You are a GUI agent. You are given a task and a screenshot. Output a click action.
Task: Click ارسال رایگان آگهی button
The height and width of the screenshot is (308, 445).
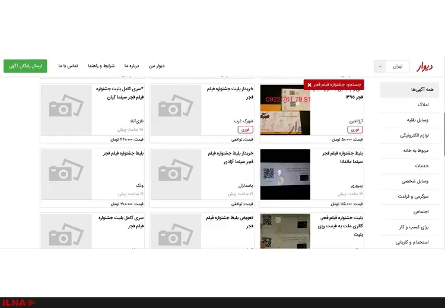point(26,66)
